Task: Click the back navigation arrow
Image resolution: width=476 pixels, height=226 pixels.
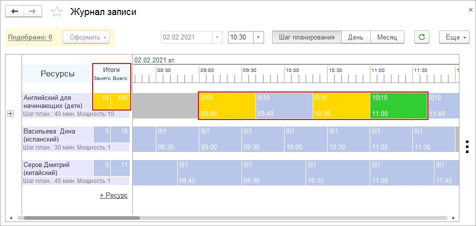Action: (15, 11)
